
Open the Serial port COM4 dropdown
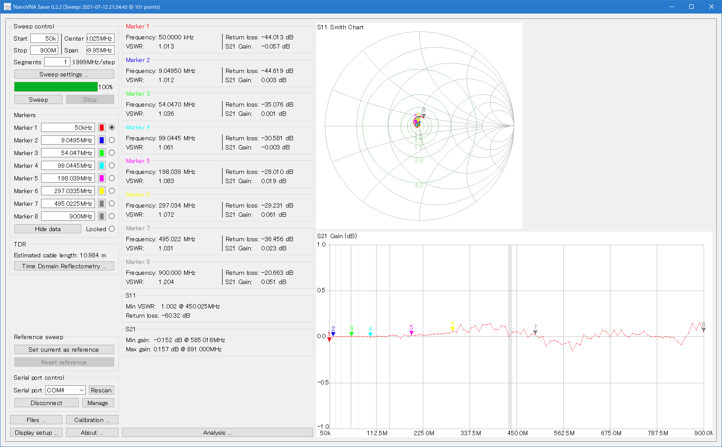[65, 390]
